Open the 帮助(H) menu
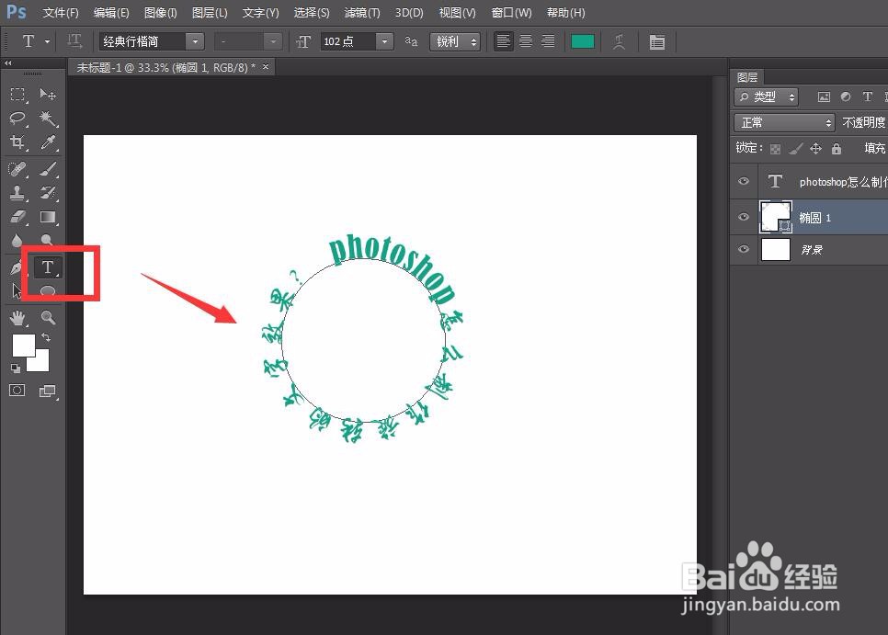The width and height of the screenshot is (888, 635). 565,13
